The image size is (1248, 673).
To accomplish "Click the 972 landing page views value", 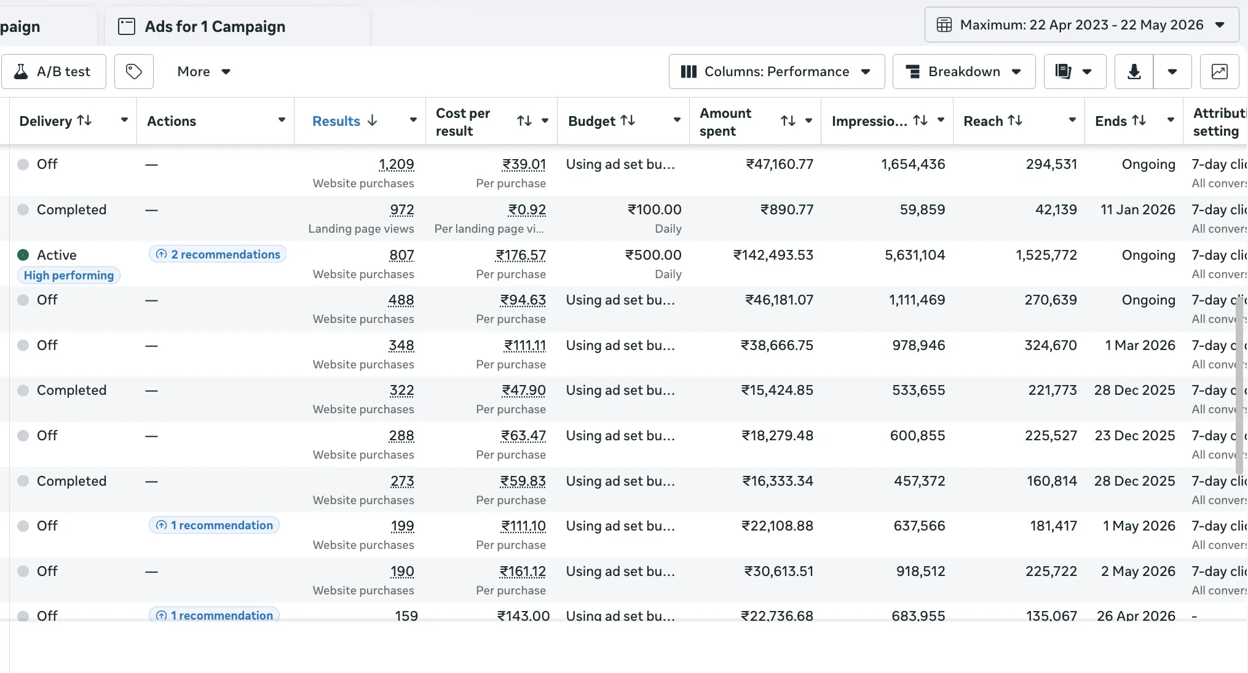I will (402, 210).
